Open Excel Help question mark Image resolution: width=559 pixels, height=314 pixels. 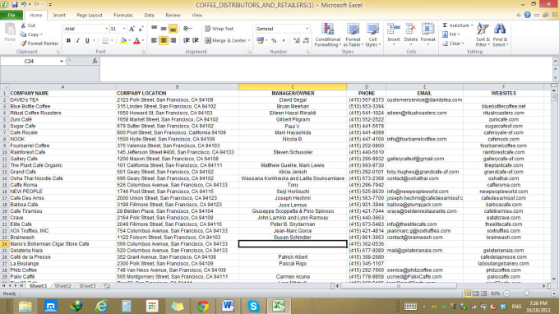coord(527,15)
